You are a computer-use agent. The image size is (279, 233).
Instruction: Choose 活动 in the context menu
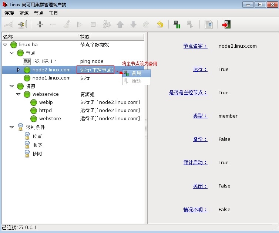[137, 81]
